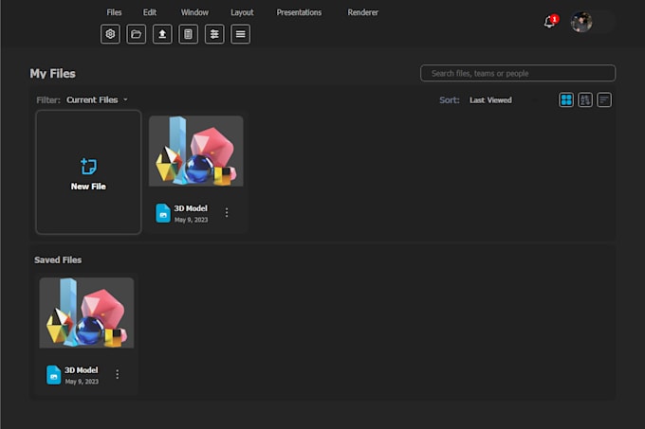Open the user profile avatar
645x429 pixels.
point(581,22)
